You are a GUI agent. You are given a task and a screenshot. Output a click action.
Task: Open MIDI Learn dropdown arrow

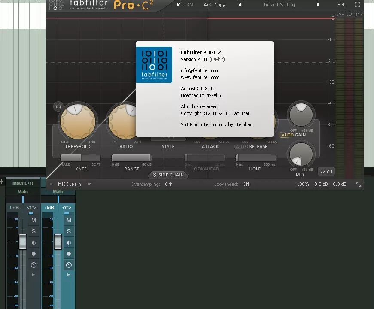point(89,184)
